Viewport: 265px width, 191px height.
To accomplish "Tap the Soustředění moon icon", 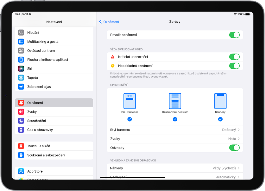I will click(21, 121).
